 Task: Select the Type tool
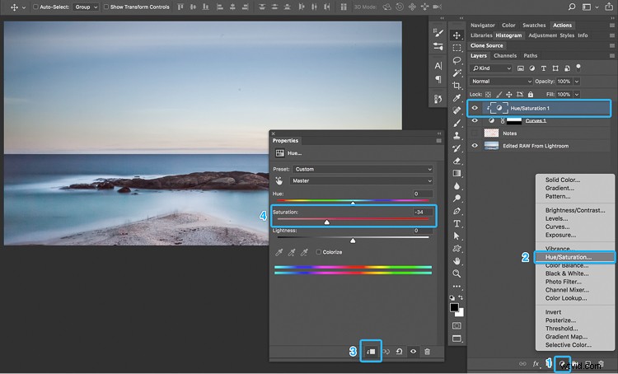pyautogui.click(x=456, y=223)
